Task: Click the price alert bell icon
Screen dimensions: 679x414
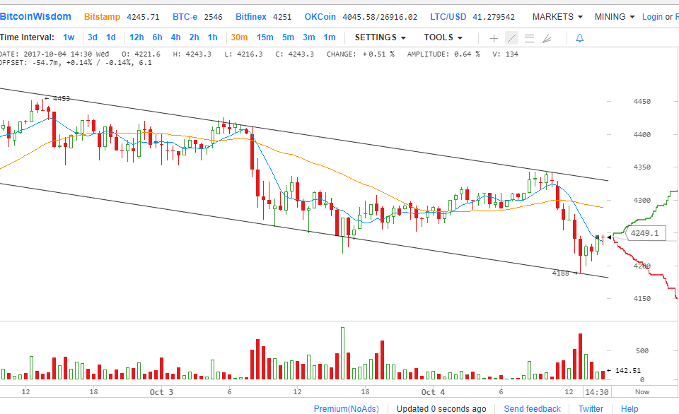Action: tap(579, 38)
